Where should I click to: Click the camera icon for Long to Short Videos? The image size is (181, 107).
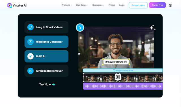(31, 27)
